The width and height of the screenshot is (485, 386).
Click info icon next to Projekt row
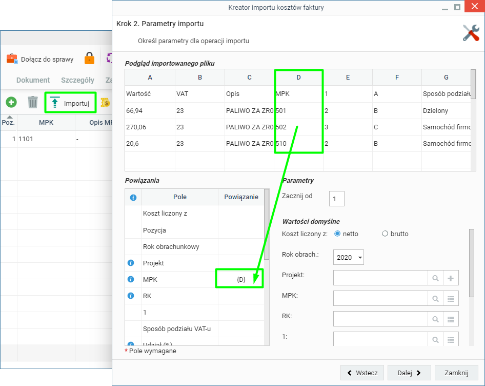tap(131, 263)
